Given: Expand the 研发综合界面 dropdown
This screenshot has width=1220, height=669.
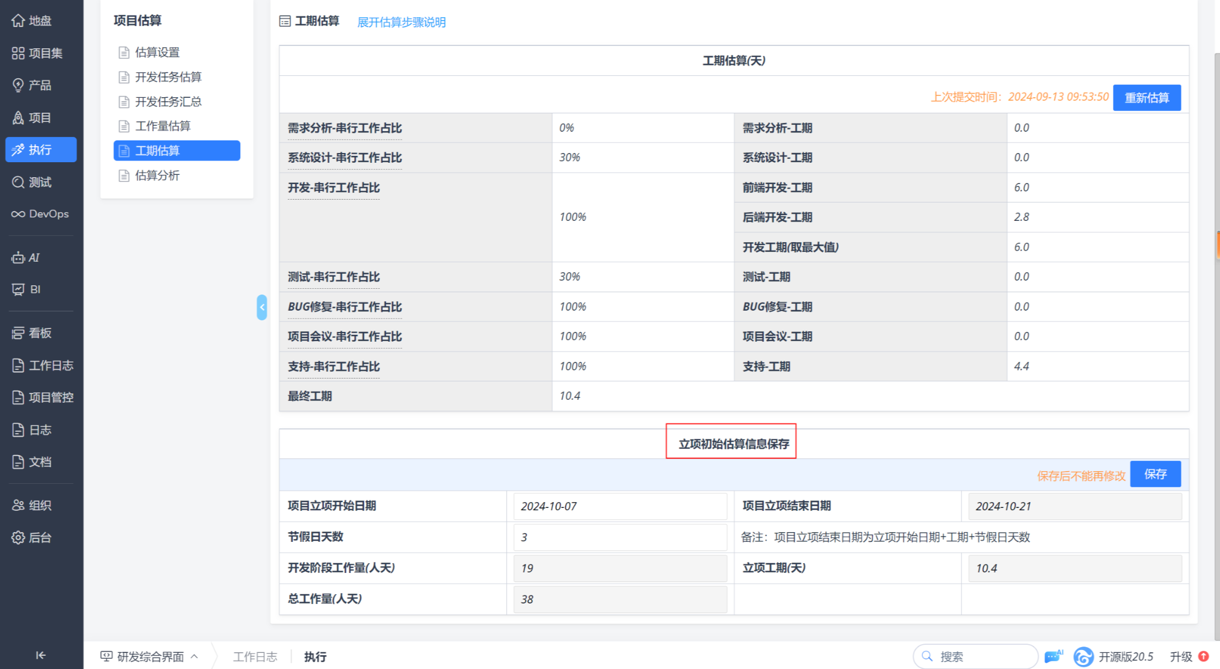Looking at the screenshot, I should coord(150,656).
